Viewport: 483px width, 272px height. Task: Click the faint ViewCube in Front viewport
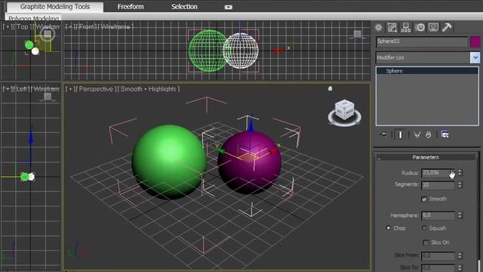click(x=358, y=34)
